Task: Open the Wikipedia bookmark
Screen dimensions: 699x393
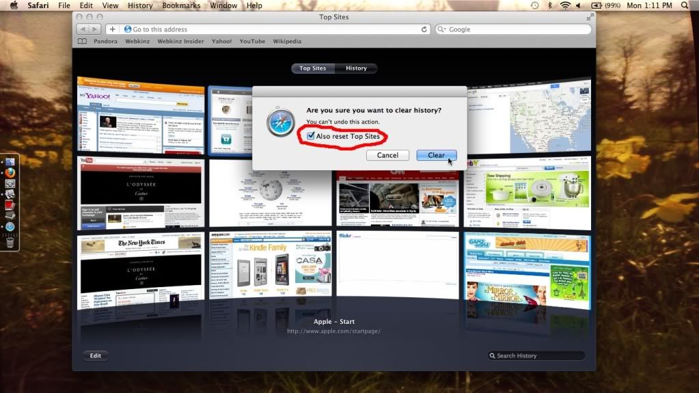Action: coord(287,41)
